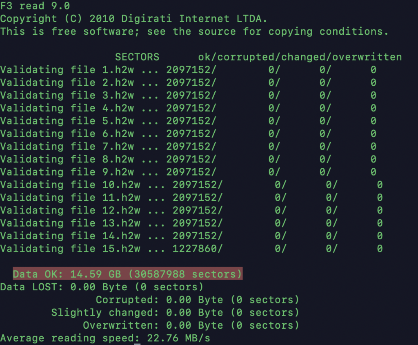The height and width of the screenshot is (345, 418).
Task: Click the Data LOST line
Action: [102, 287]
